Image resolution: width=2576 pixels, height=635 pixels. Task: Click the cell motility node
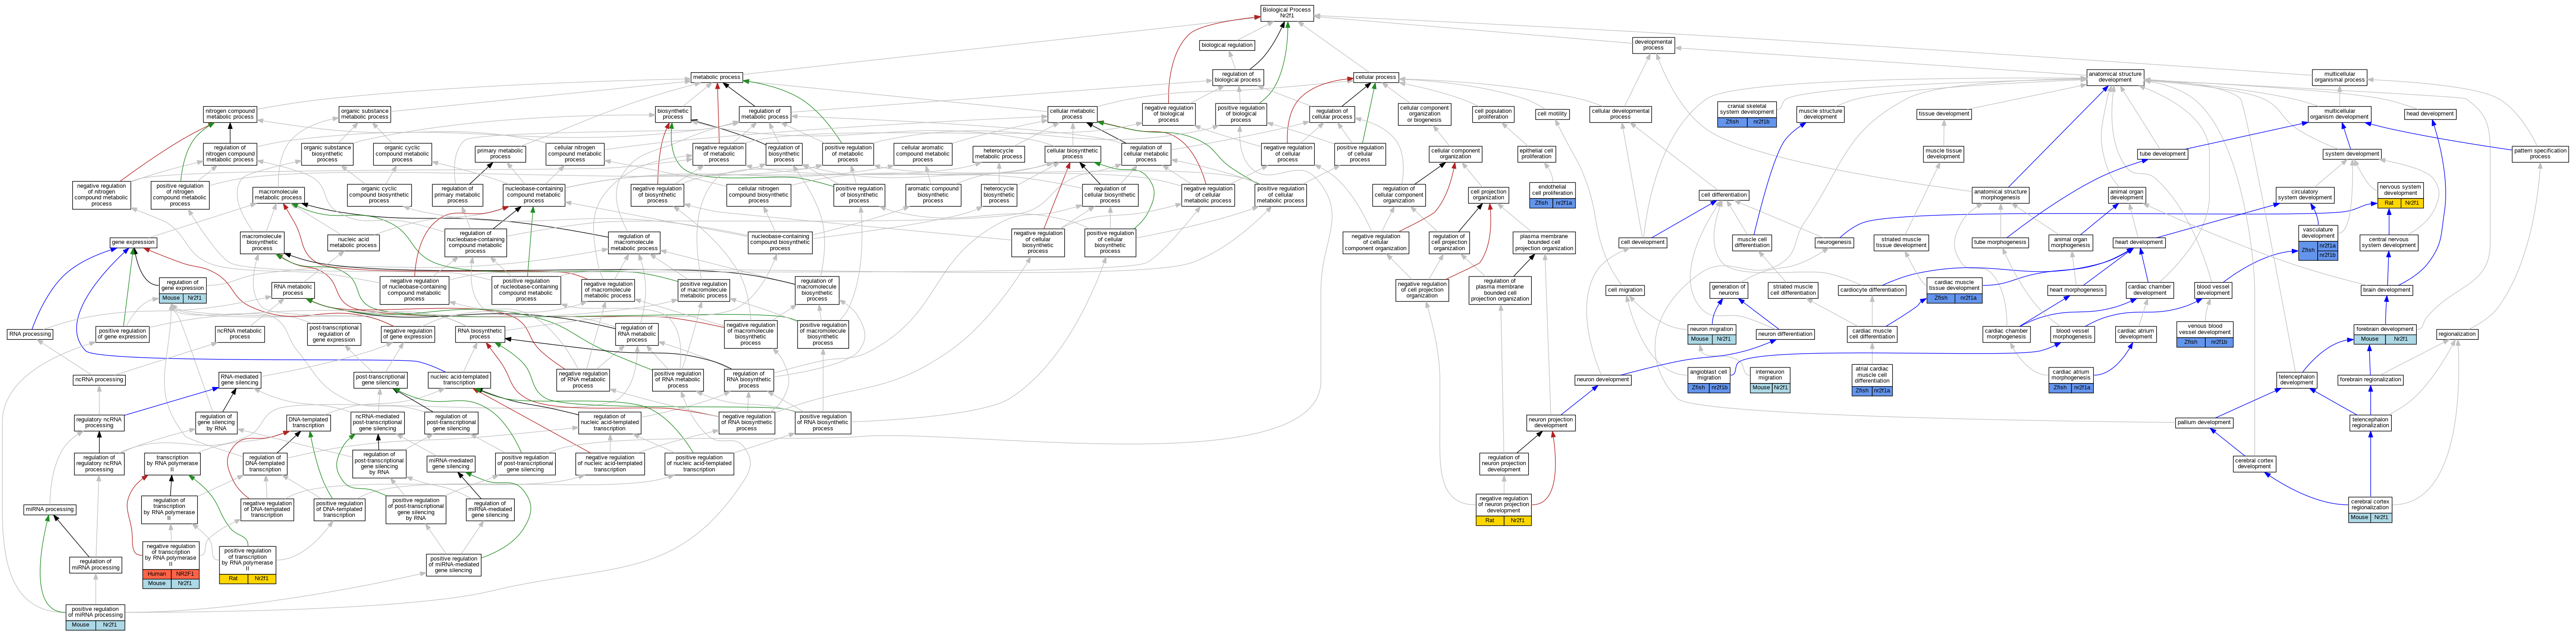click(1552, 114)
